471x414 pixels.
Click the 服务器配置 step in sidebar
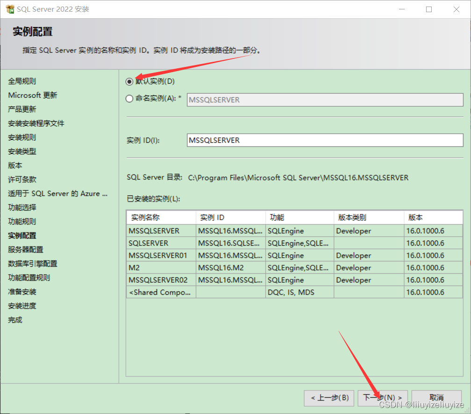tap(26, 250)
